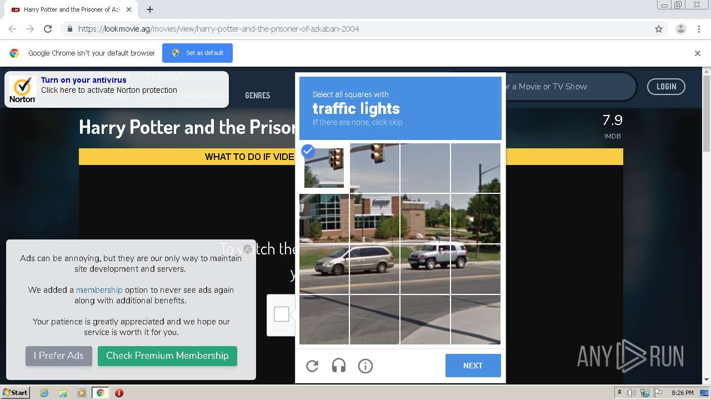711x400 pixels.
Task: Open media player from taskbar
Action: click(x=82, y=393)
